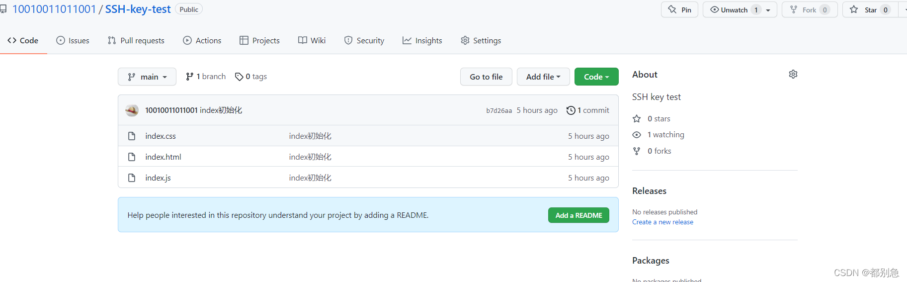Open commit hash b7d26aa
Image resolution: width=907 pixels, height=282 pixels.
[499, 110]
